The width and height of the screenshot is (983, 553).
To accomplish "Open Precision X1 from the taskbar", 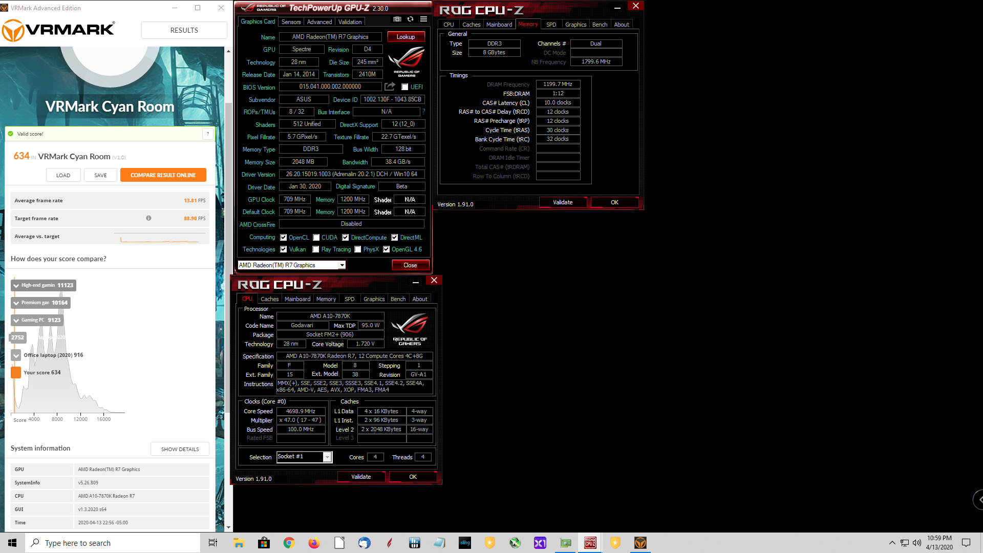I will coord(540,543).
